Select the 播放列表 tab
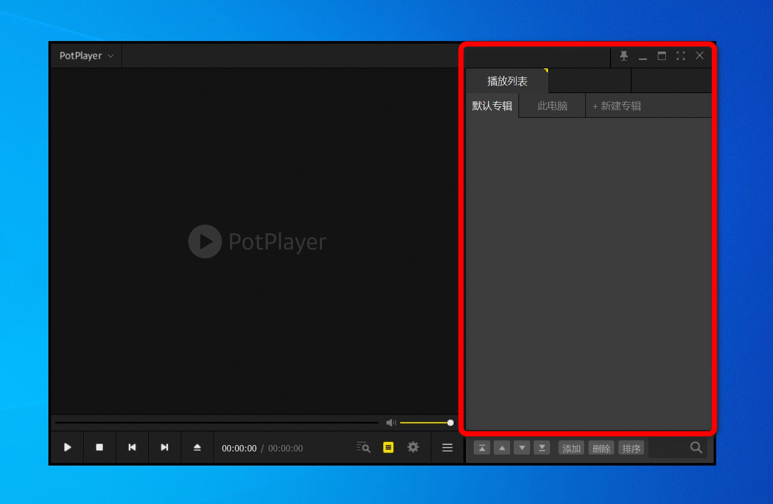The image size is (773, 504). 507,81
